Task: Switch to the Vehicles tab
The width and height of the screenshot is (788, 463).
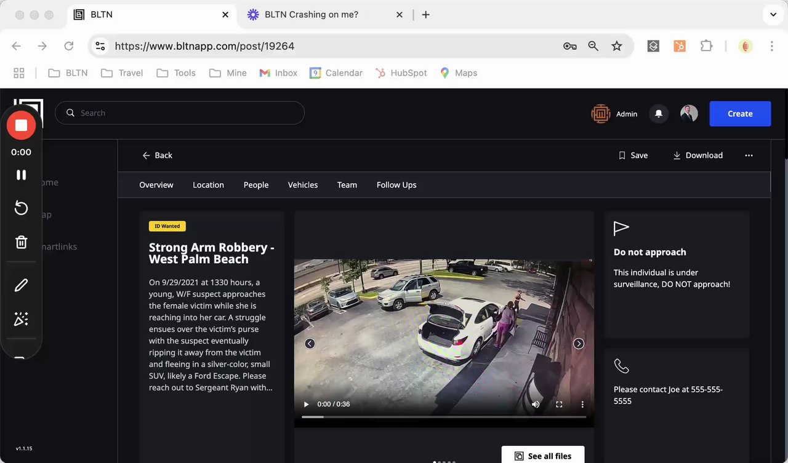Action: 303,185
